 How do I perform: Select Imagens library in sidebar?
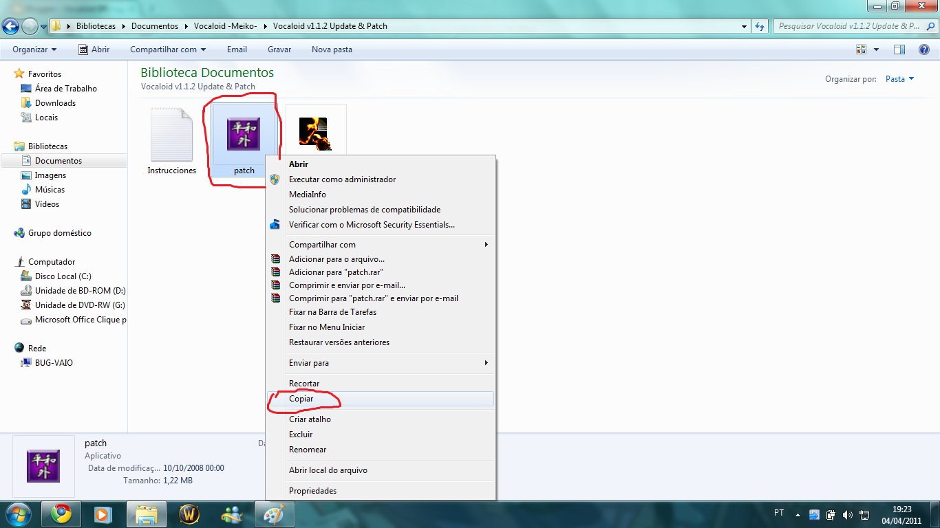[50, 175]
